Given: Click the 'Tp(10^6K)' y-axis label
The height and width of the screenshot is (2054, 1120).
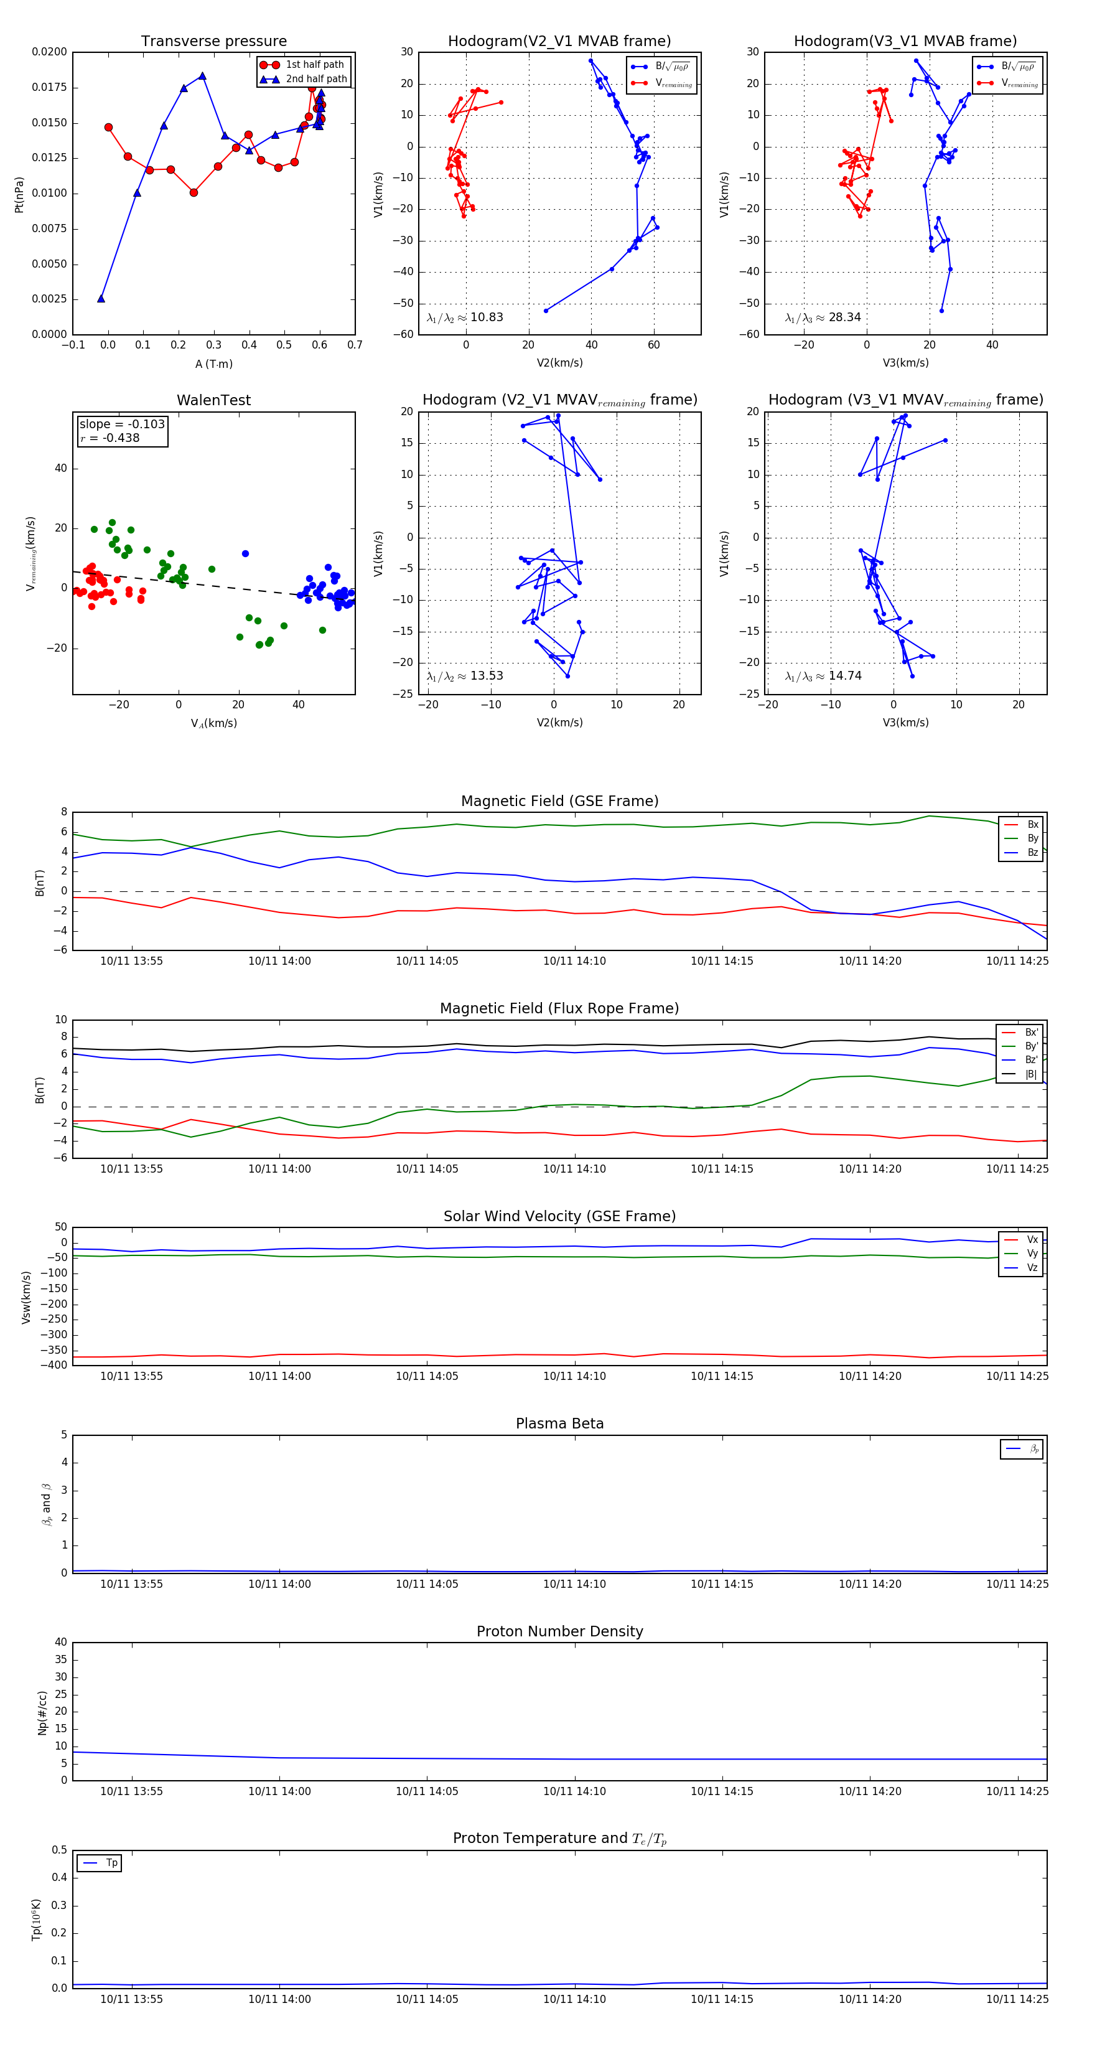Looking at the screenshot, I should pos(36,1920).
